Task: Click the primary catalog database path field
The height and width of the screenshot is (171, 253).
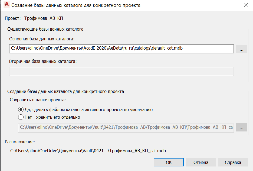Action: pos(121,49)
